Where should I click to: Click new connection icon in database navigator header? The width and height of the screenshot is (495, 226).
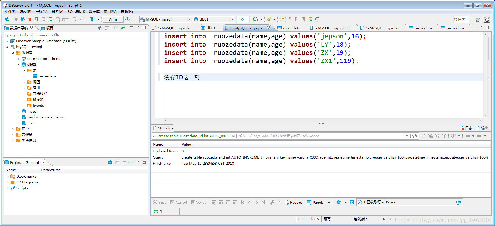100,28
